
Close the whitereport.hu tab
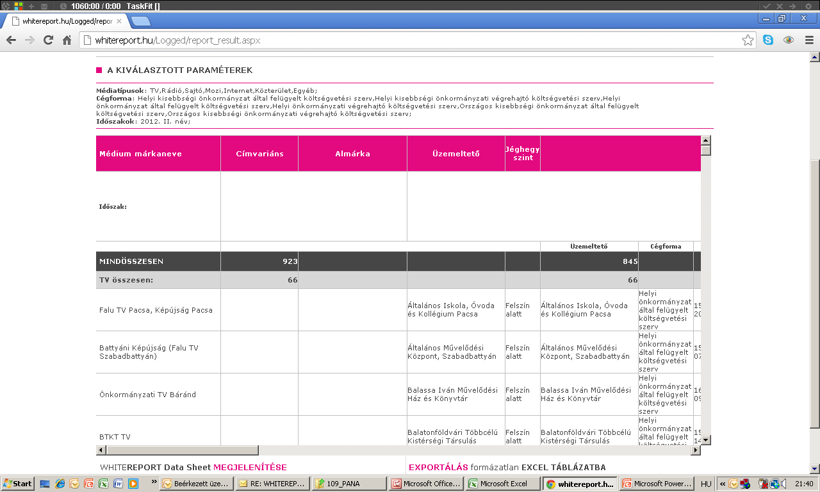pyautogui.click(x=119, y=21)
